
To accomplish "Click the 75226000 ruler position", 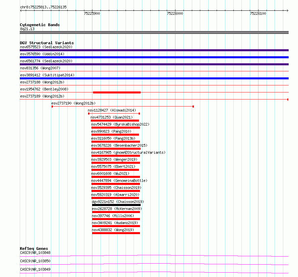I will tap(175, 13).
